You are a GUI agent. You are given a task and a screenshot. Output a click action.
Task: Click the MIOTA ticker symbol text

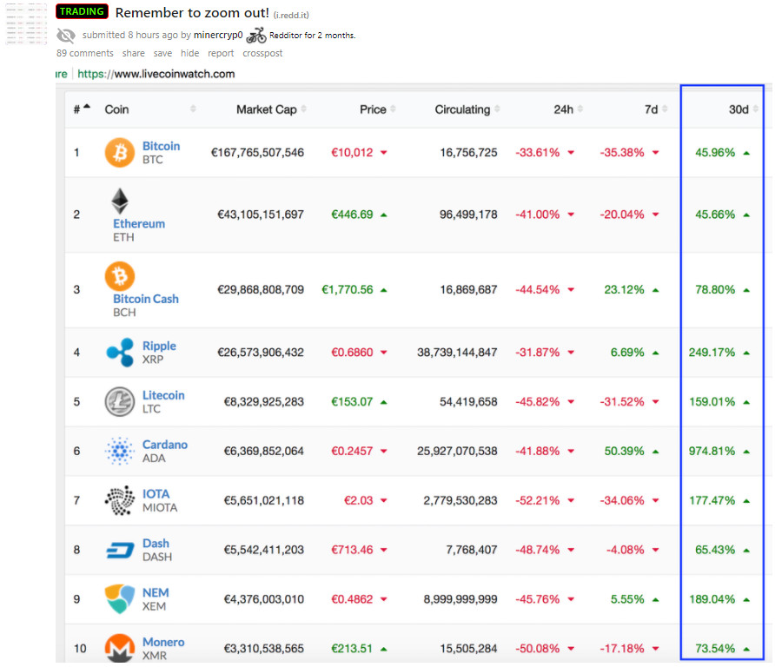160,507
